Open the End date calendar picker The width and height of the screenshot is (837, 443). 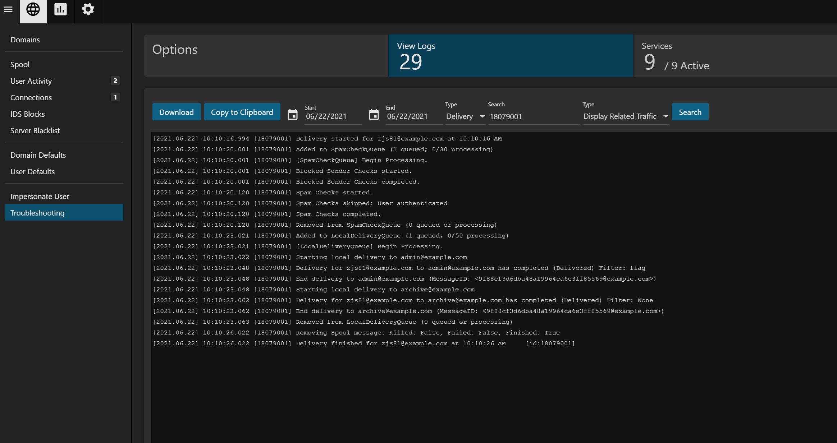tap(374, 115)
